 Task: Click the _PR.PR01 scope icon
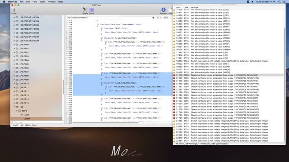pos(17,49)
